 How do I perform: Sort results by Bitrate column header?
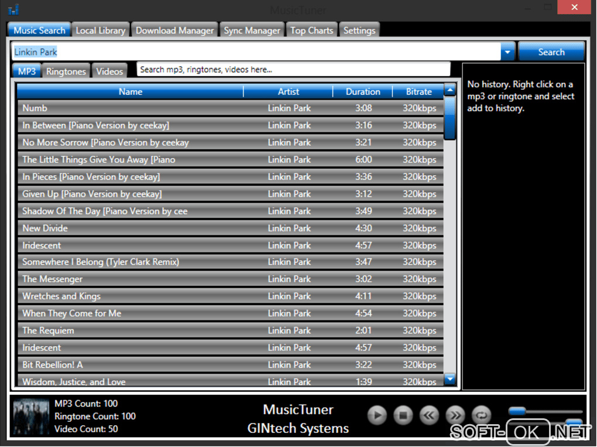tap(418, 91)
